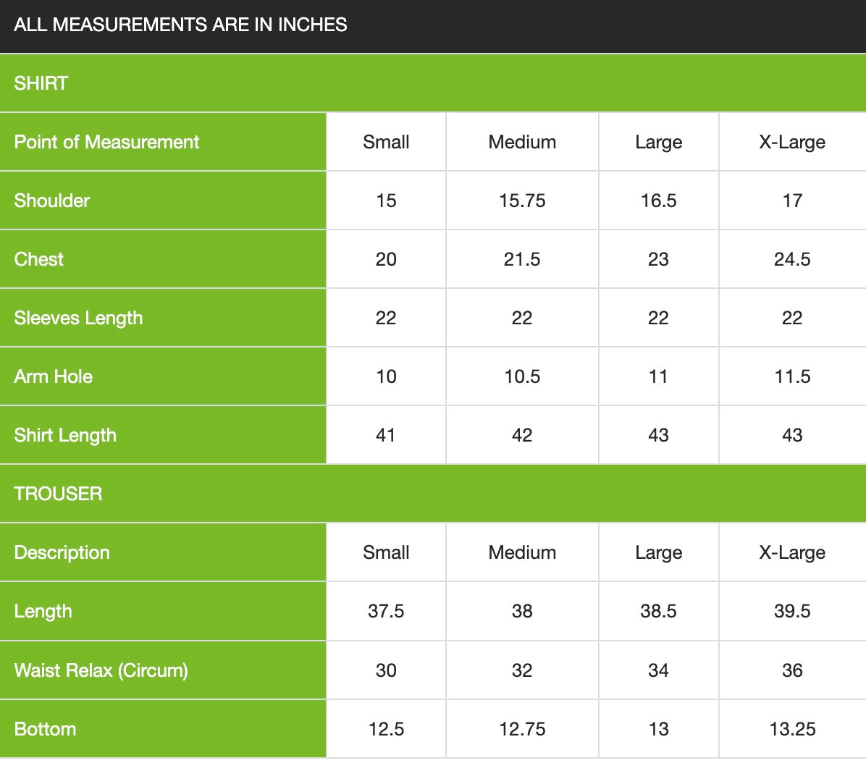Screen dimensions: 866x763
Task: Select the Chest Large value 23
Action: (658, 259)
